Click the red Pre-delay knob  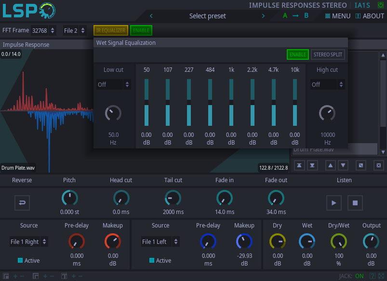coord(77,241)
